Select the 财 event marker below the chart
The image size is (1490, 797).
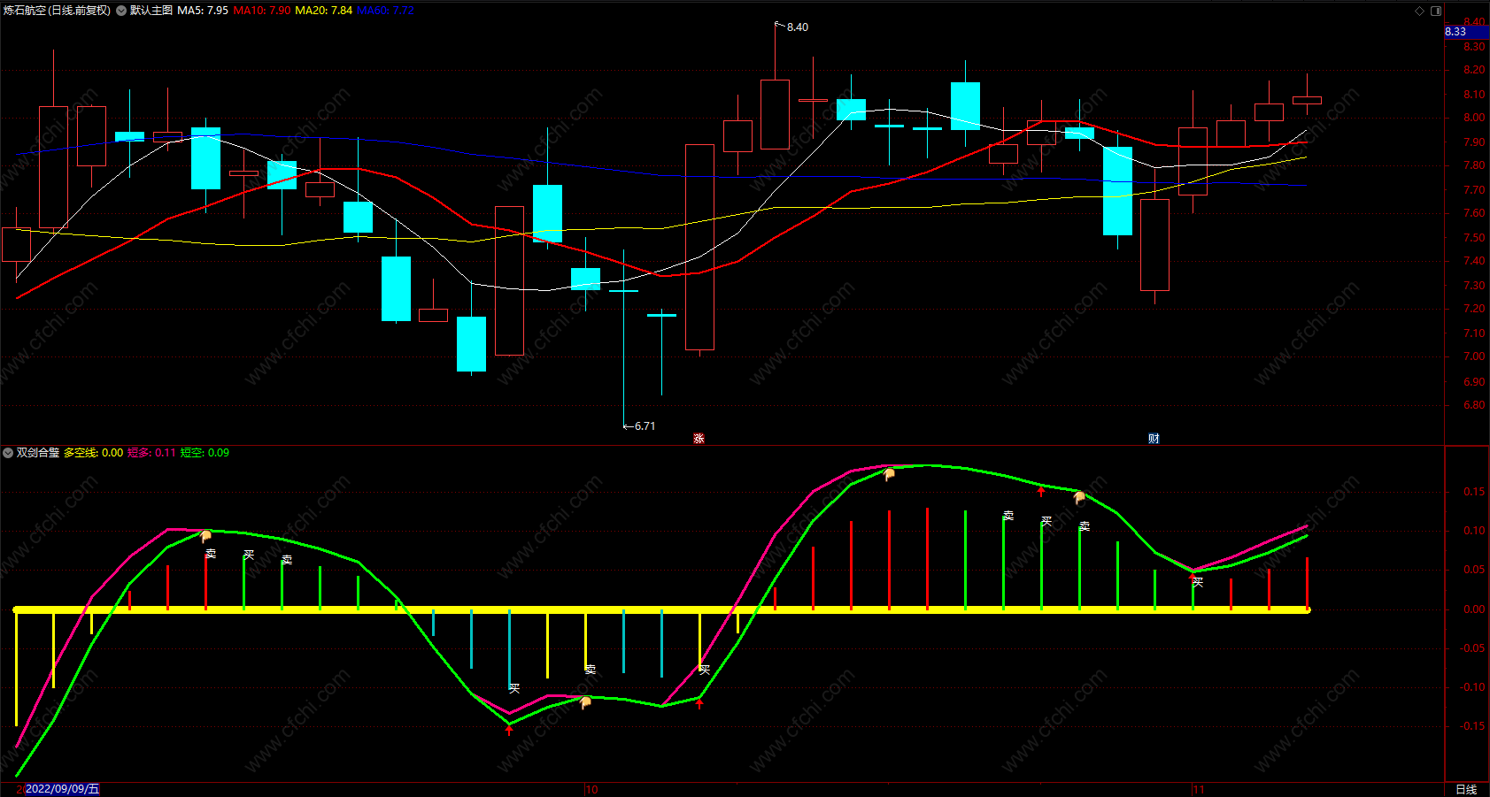click(x=1154, y=439)
